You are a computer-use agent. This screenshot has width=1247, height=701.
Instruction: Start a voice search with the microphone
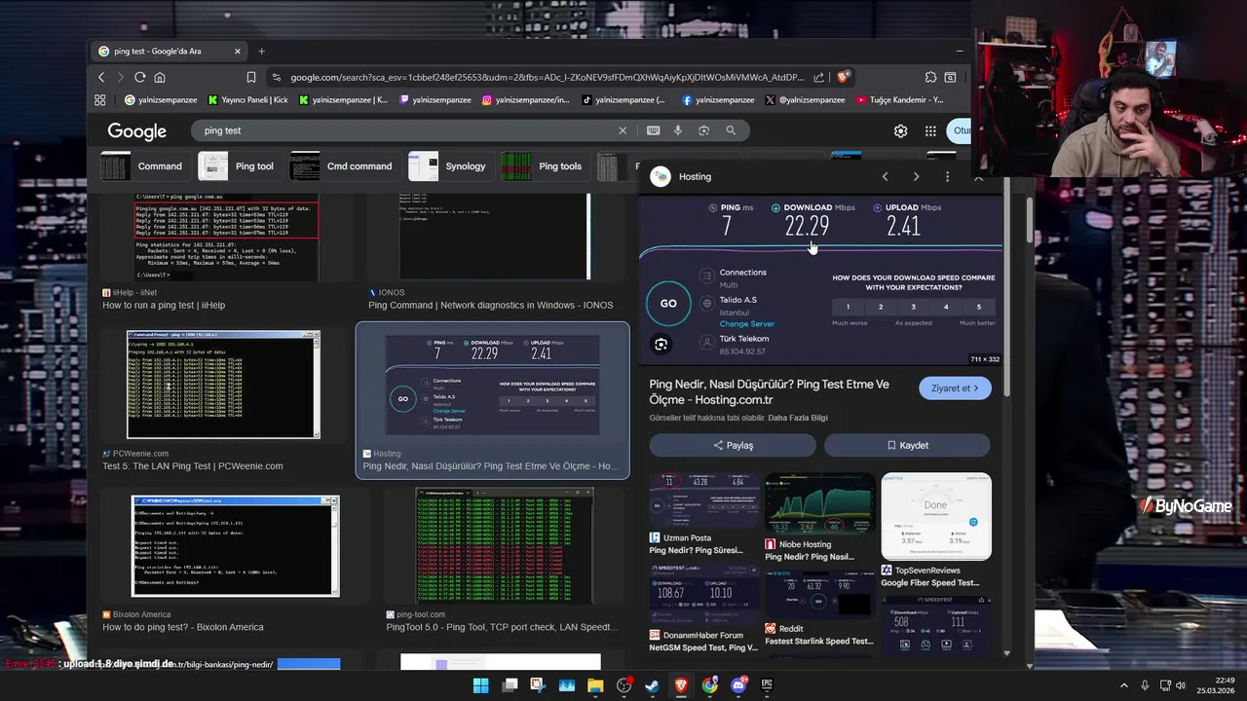tap(678, 130)
